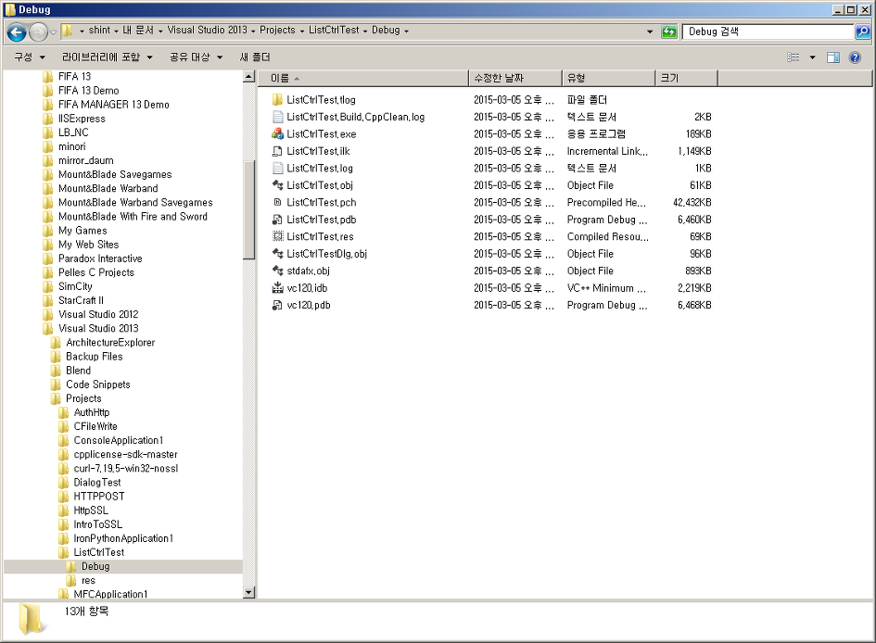Select the ListCtrlTest.ilk file icon
Image resolution: width=876 pixels, height=643 pixels.
point(278,151)
